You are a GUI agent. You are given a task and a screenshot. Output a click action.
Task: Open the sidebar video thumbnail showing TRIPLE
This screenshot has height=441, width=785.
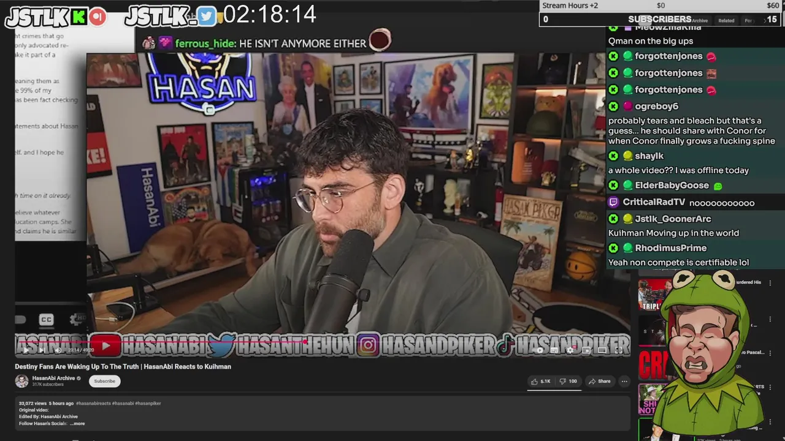pyautogui.click(x=655, y=295)
